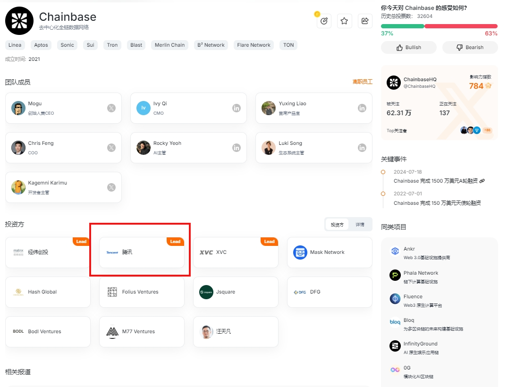Open 腾讯 Tencent investor card
This screenshot has height=387, width=516.
pyautogui.click(x=142, y=252)
